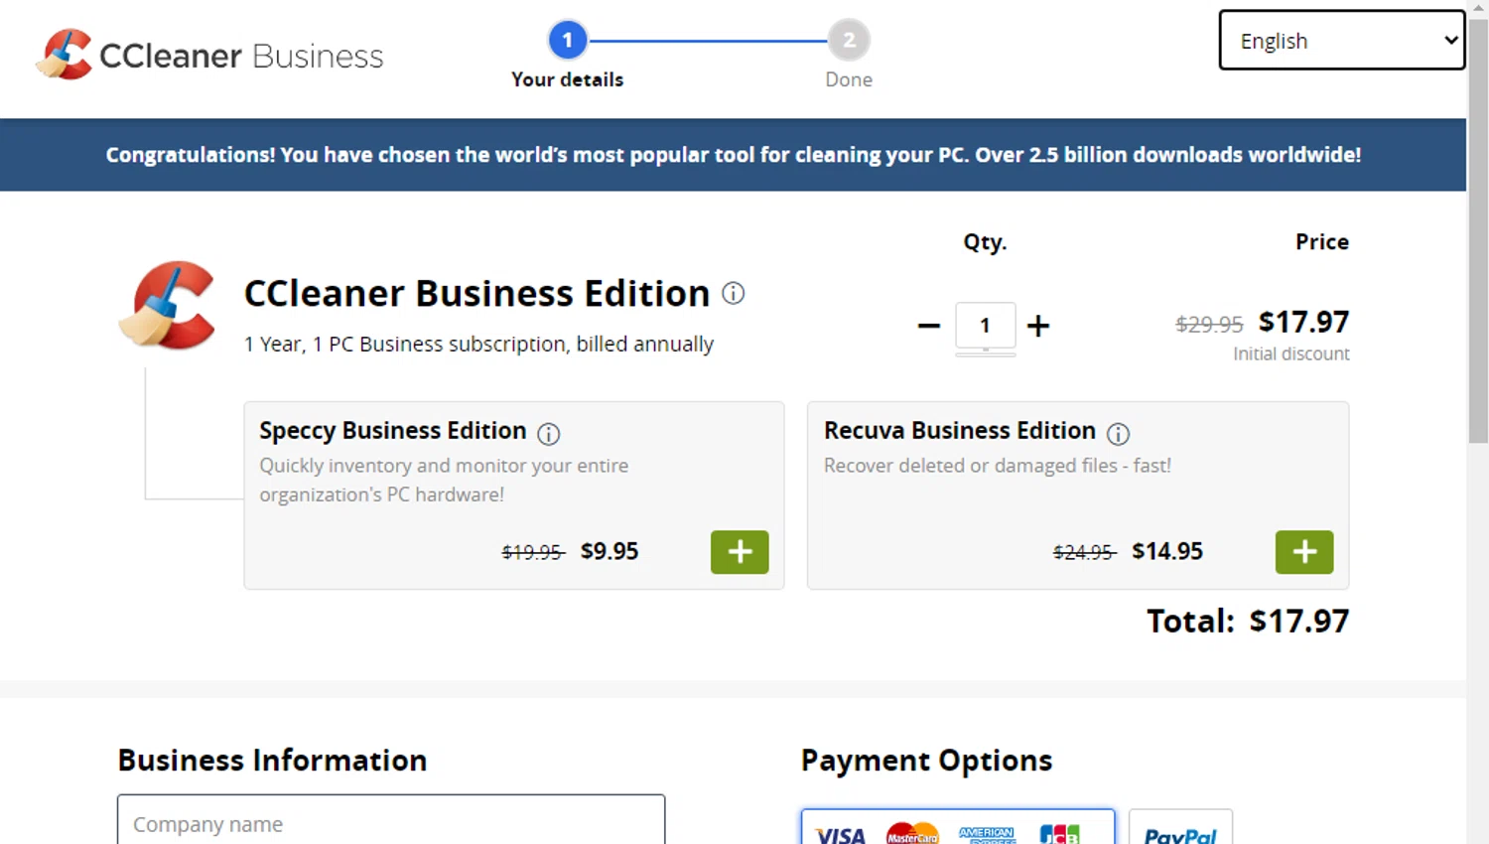
Task: Open the info icon for Speccy Business Edition
Action: (548, 433)
